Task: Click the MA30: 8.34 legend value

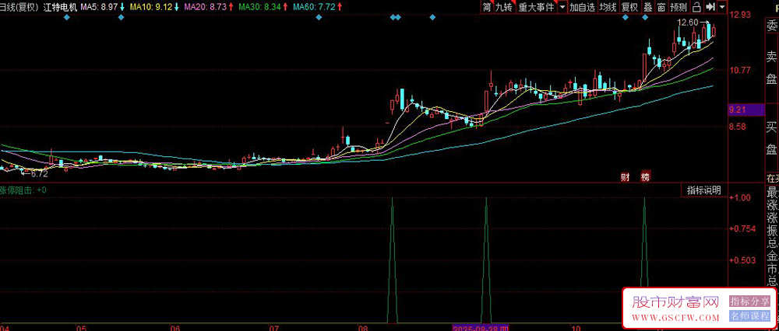Action: pos(260,7)
